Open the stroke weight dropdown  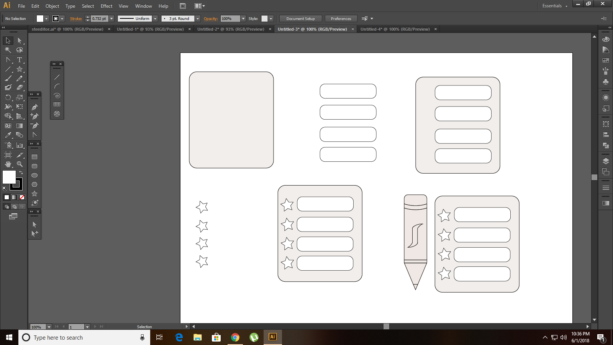(111, 18)
